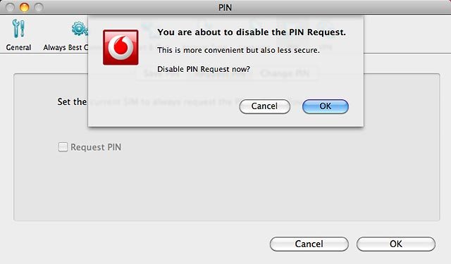Click the PIN window title text
Image resolution: width=451 pixels, height=264 pixels.
225,8
